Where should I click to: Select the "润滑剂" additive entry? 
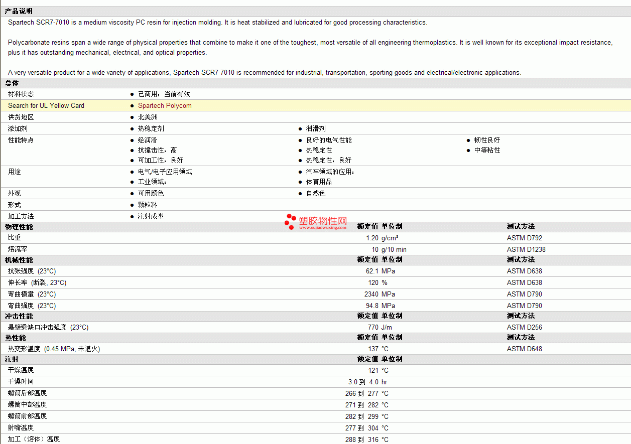click(316, 128)
